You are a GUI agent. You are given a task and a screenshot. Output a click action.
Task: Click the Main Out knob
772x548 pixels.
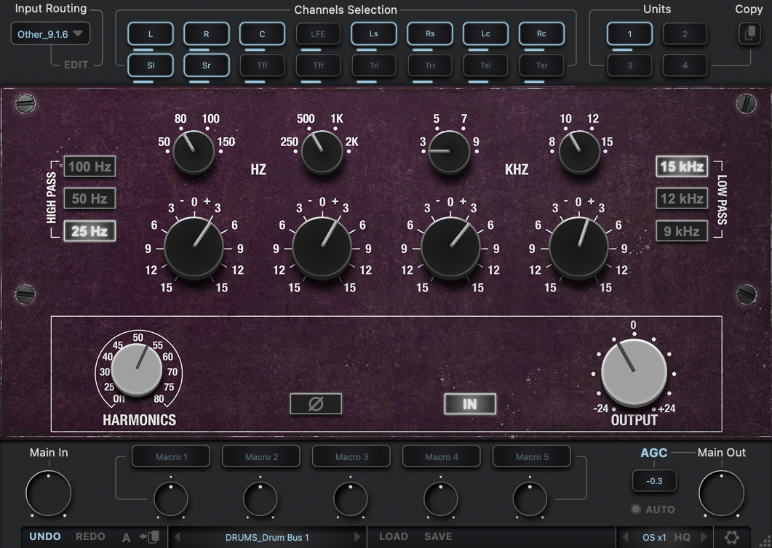(x=721, y=493)
